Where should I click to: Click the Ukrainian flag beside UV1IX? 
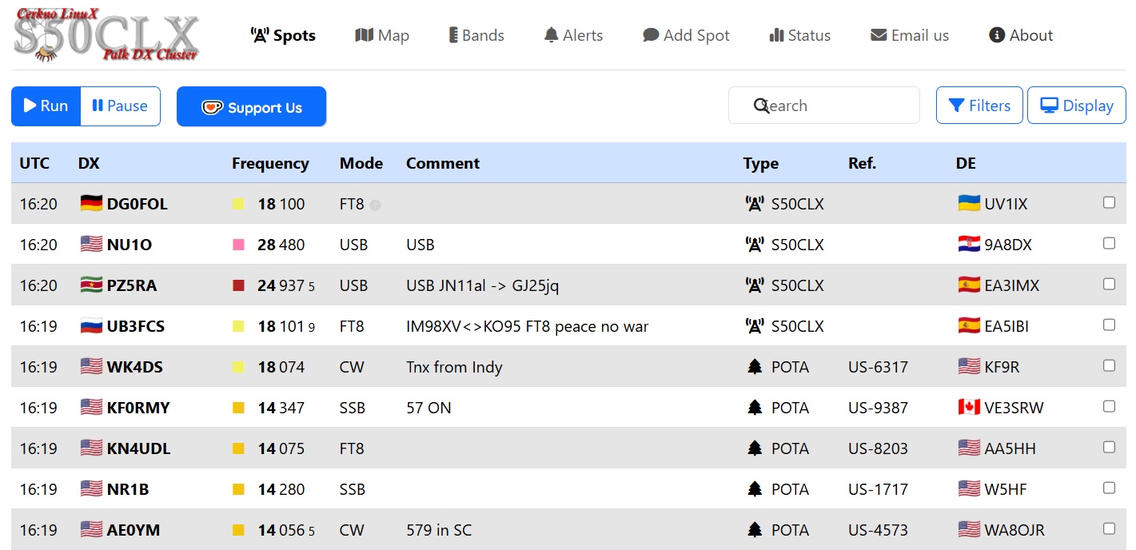(x=969, y=204)
